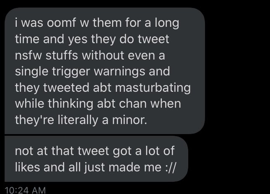Tap the second message bubble starting "not at that tweet"
The width and height of the screenshot is (270, 194).
96,159
